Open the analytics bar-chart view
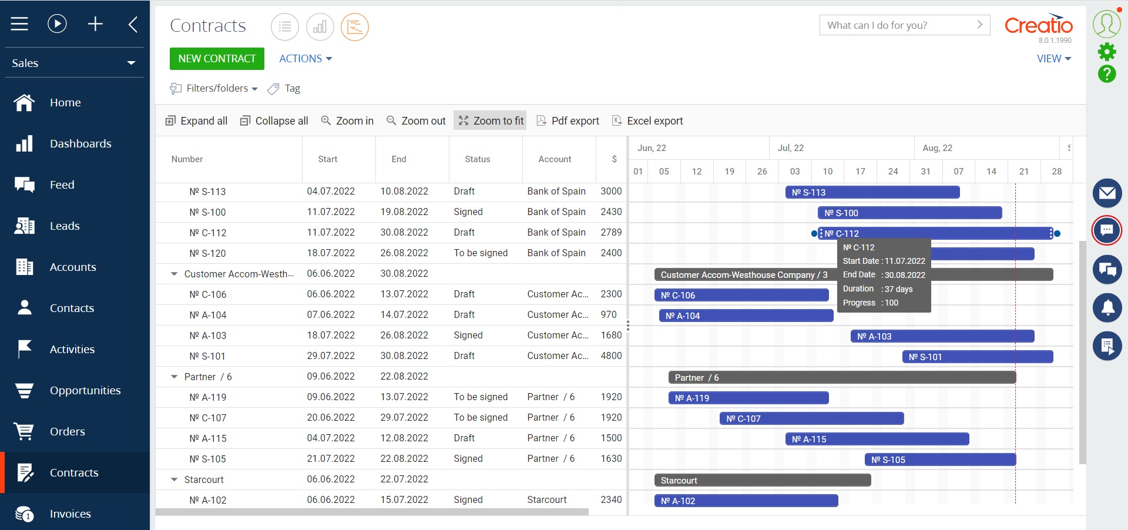This screenshot has width=1128, height=530. (320, 26)
